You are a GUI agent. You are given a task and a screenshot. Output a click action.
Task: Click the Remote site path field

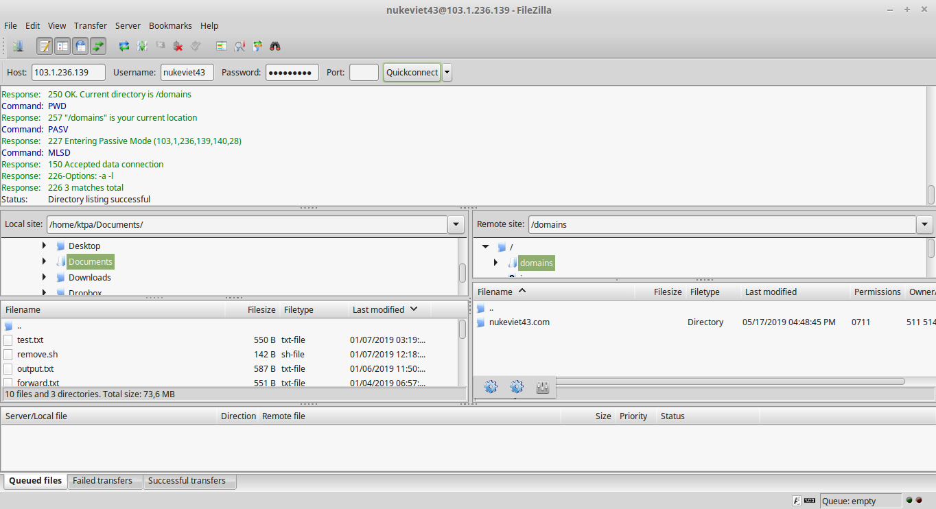click(722, 224)
